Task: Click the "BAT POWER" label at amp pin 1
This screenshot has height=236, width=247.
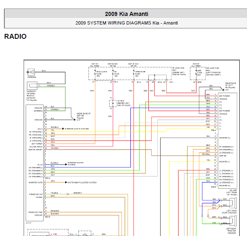Action: [225, 96]
